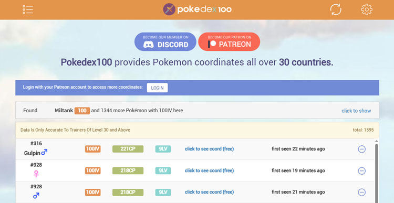Image resolution: width=394 pixels, height=203 pixels.
Task: Remove the Gulpin row with minus icon
Action: tap(361, 149)
